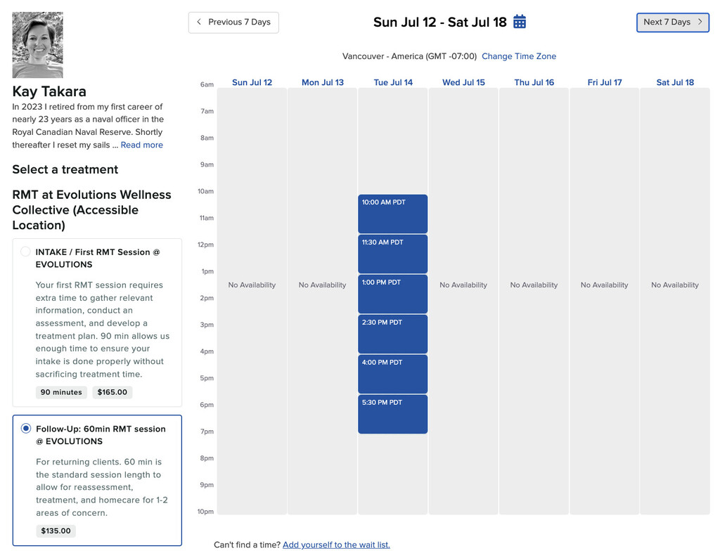
Task: Select the INTAKE / First RMT Session radio button
Action: point(26,252)
